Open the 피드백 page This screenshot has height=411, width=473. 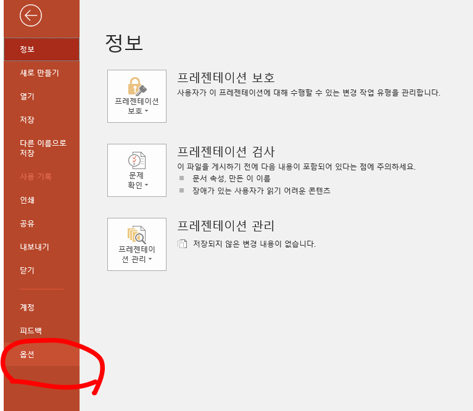coord(42,331)
